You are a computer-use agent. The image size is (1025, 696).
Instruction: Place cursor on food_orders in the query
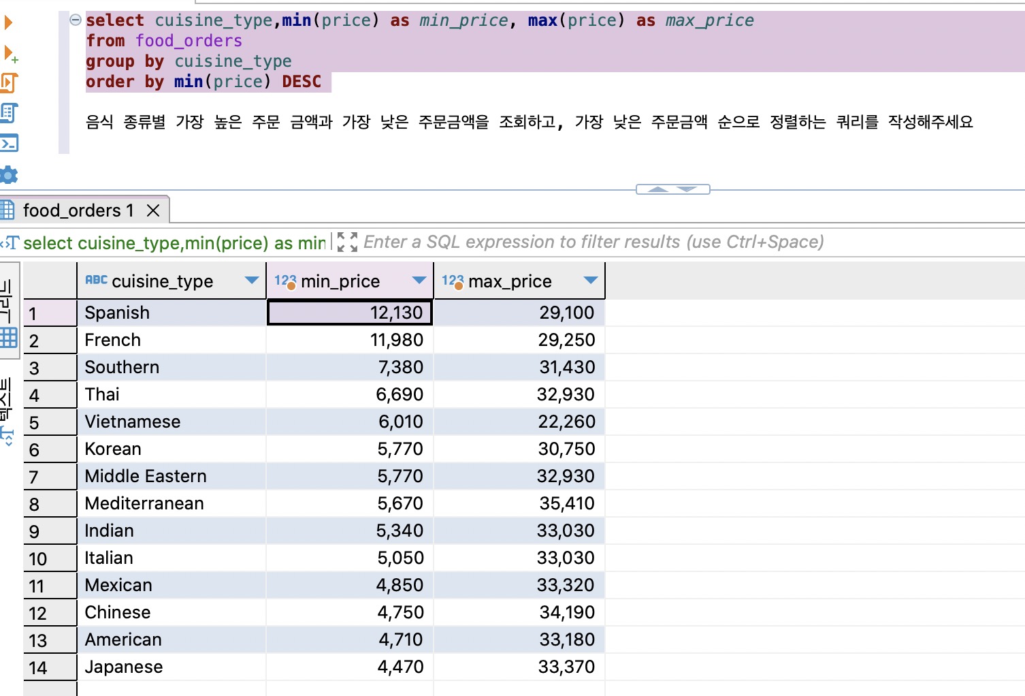[189, 41]
